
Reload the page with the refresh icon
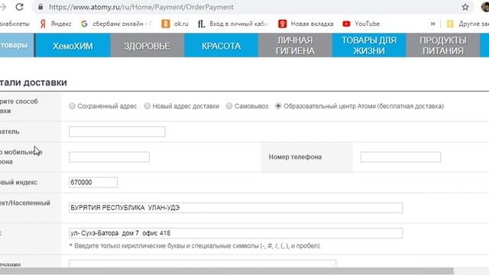click(x=20, y=7)
